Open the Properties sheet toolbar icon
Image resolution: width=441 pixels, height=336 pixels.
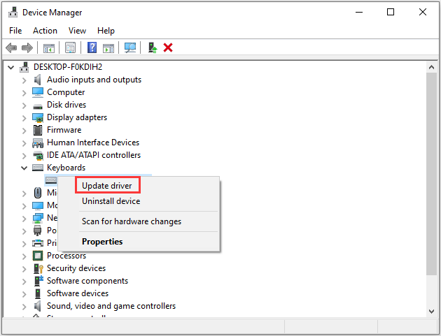70,48
